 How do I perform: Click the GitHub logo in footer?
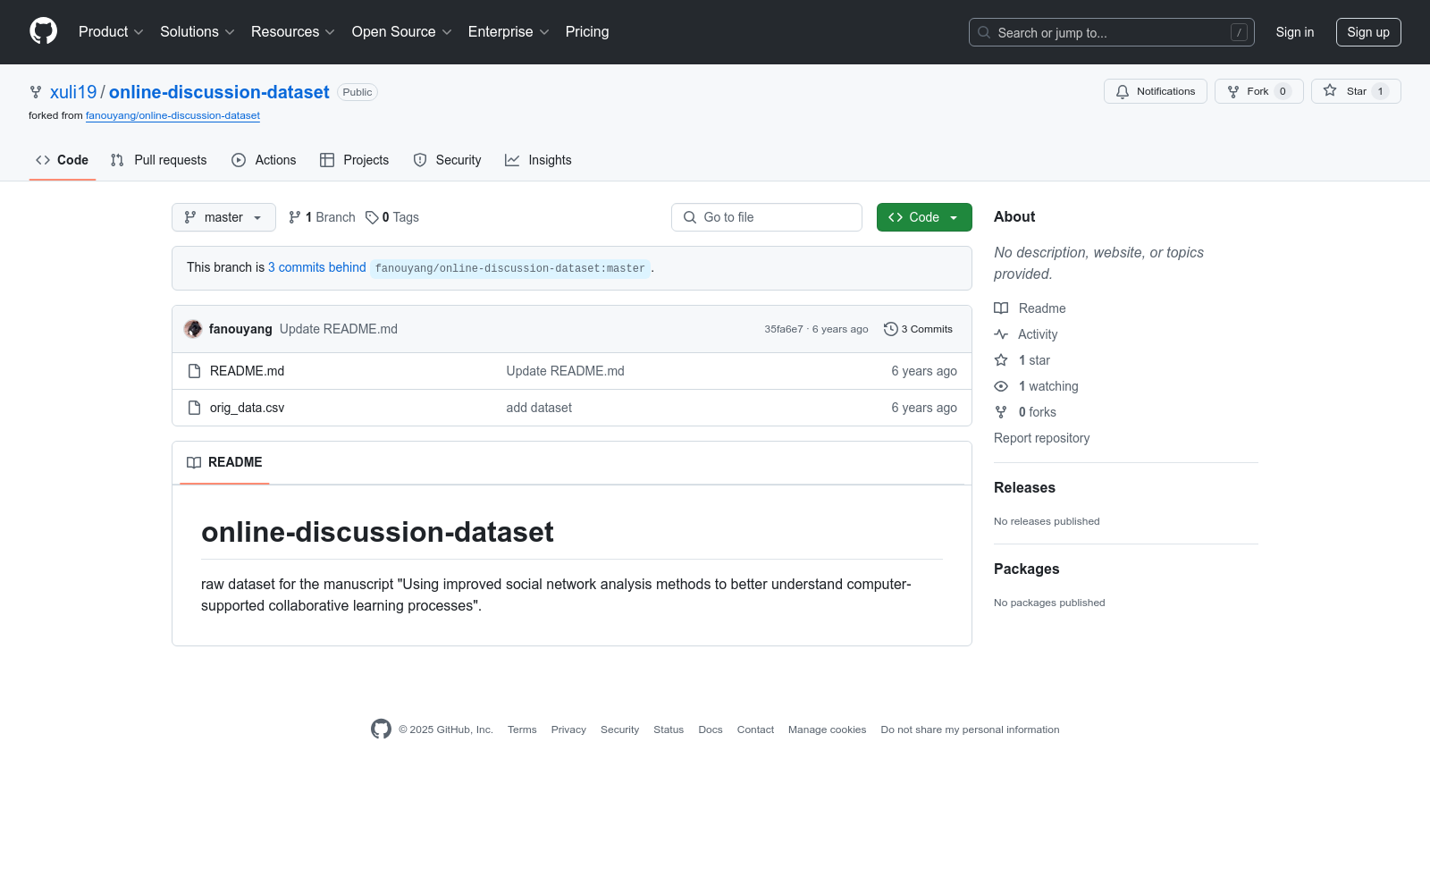click(x=381, y=730)
